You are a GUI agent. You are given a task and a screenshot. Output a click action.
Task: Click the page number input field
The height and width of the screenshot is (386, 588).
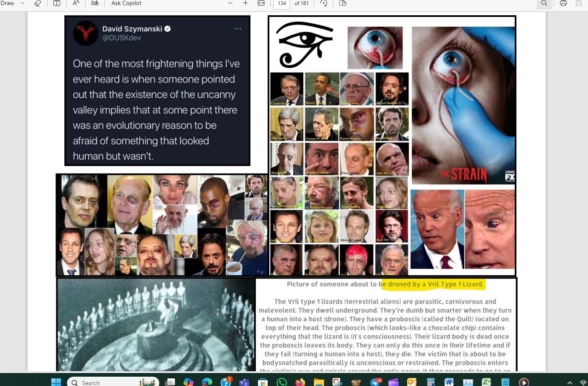pyautogui.click(x=282, y=3)
